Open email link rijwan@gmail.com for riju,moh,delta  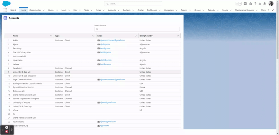[x=108, y=121]
